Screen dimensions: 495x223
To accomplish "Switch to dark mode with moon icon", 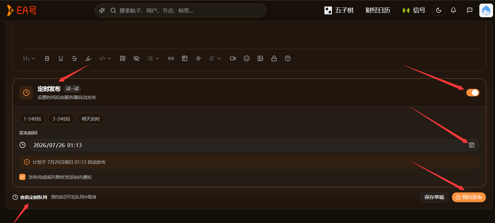I will (439, 10).
